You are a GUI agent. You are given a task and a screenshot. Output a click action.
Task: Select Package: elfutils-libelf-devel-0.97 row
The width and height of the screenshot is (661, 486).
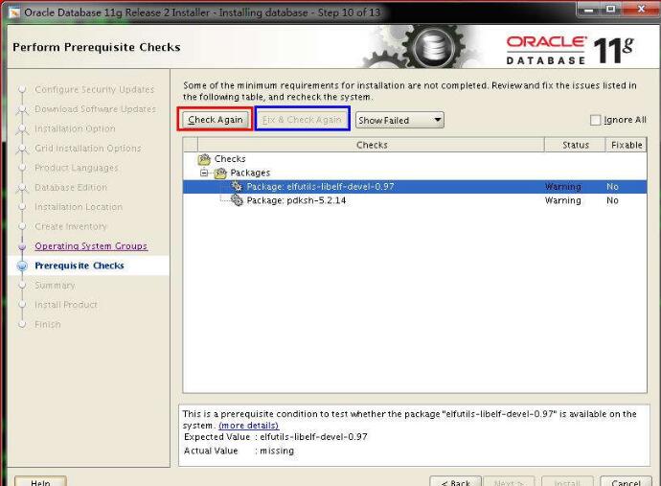coord(415,187)
